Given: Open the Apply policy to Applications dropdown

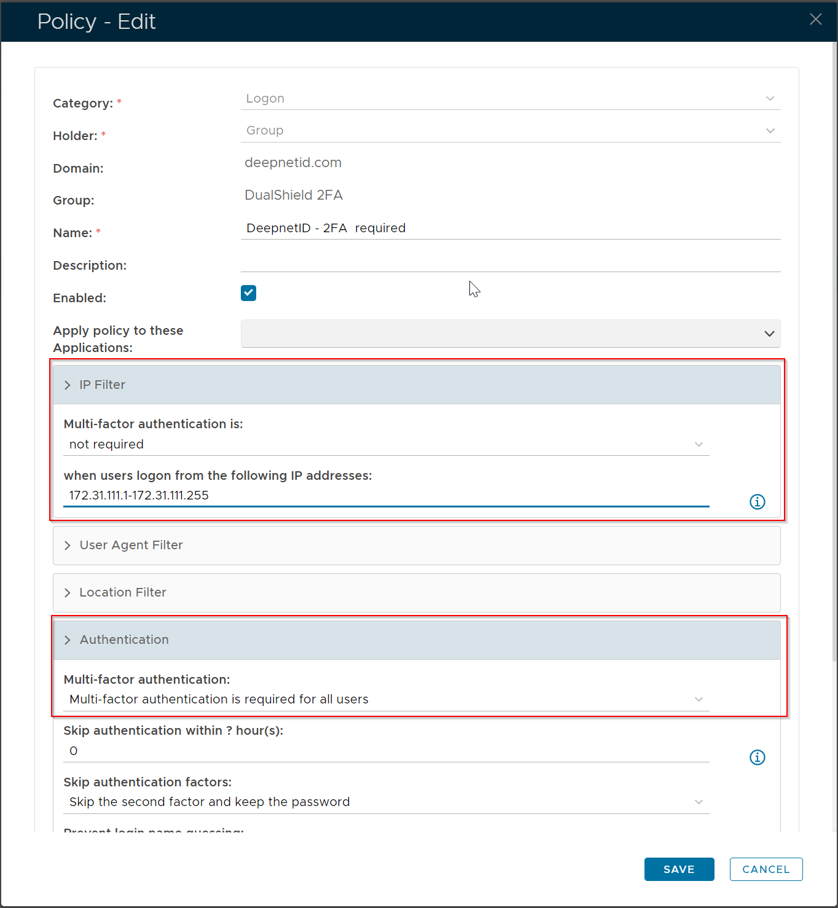Looking at the screenshot, I should point(510,334).
